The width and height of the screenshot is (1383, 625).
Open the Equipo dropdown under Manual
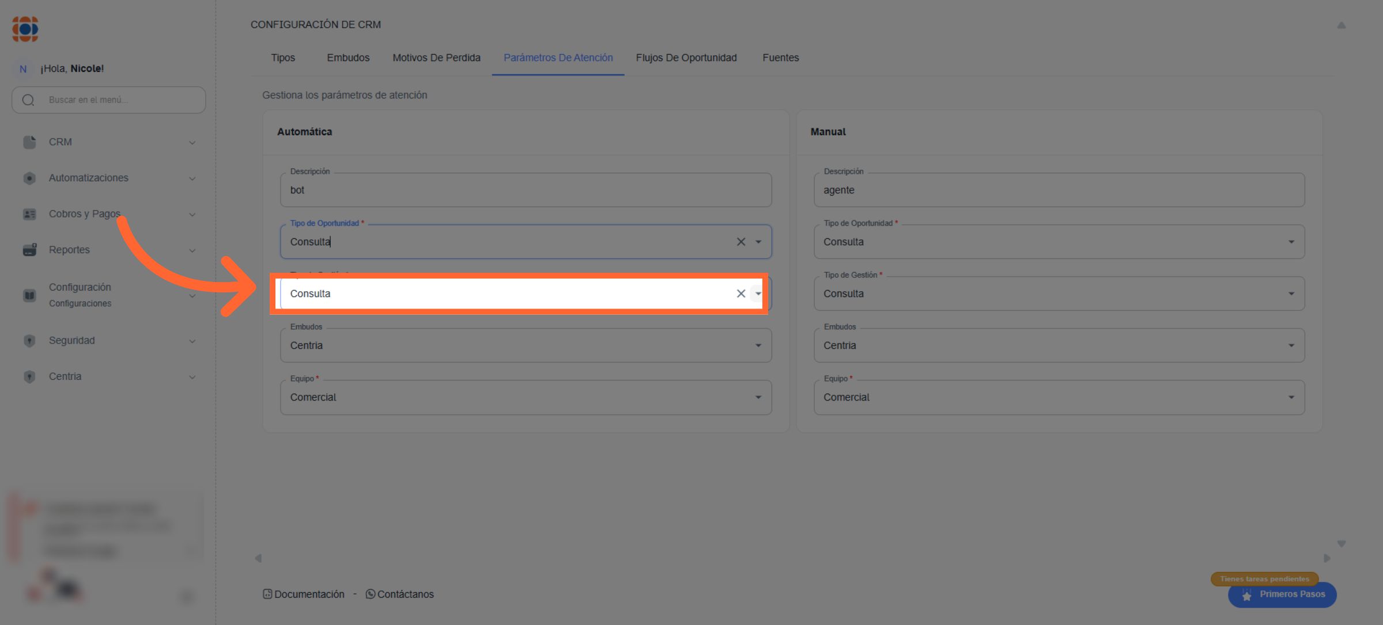[1291, 397]
